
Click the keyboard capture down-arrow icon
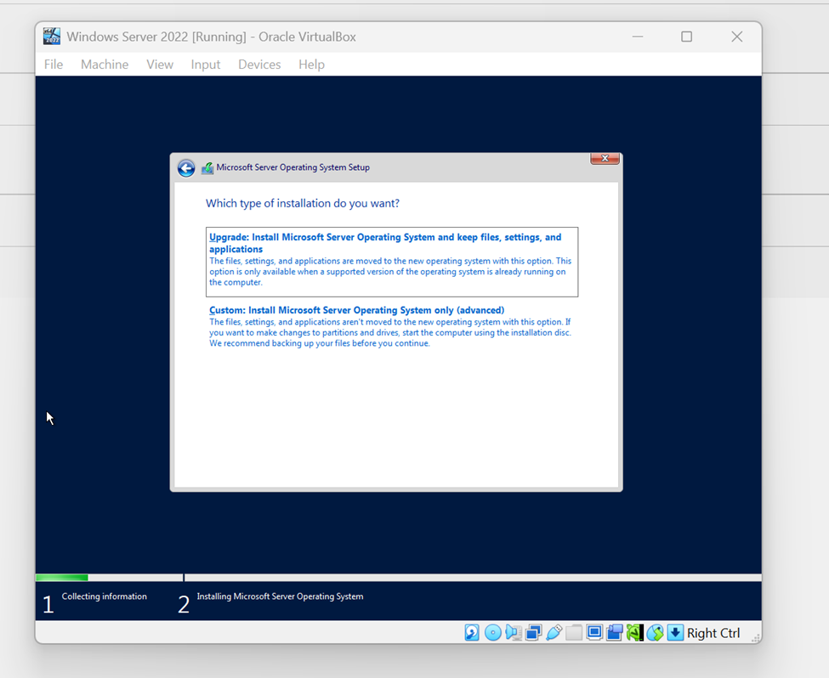pos(675,633)
